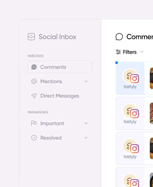Click the Social Inbox tray icon
Image resolution: width=153 pixels, height=187 pixels.
point(31,36)
